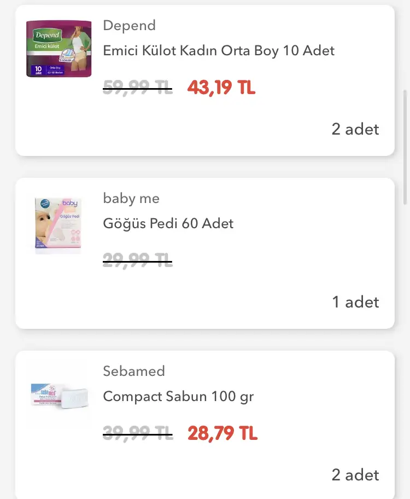Screen dimensions: 410x499
Task: Select the baby me brand label
Action: point(131,198)
